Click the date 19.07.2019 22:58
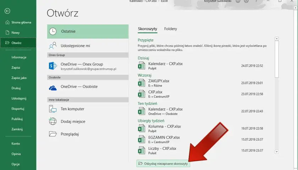298x170 pixels. tap(252, 129)
